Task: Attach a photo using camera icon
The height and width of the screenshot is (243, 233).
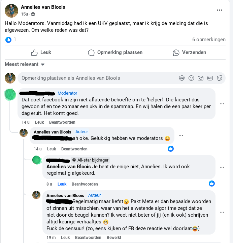Action: [201, 78]
